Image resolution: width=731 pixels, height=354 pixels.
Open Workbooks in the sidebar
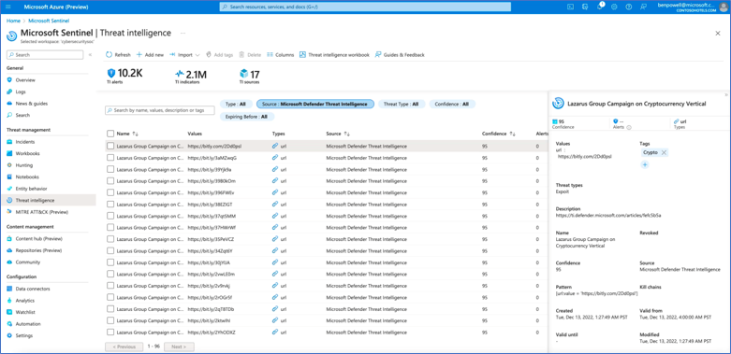(27, 153)
